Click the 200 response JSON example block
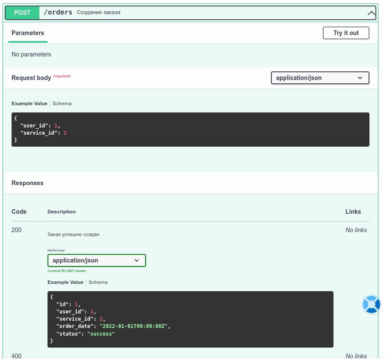The width and height of the screenshot is (387, 360). [x=190, y=319]
